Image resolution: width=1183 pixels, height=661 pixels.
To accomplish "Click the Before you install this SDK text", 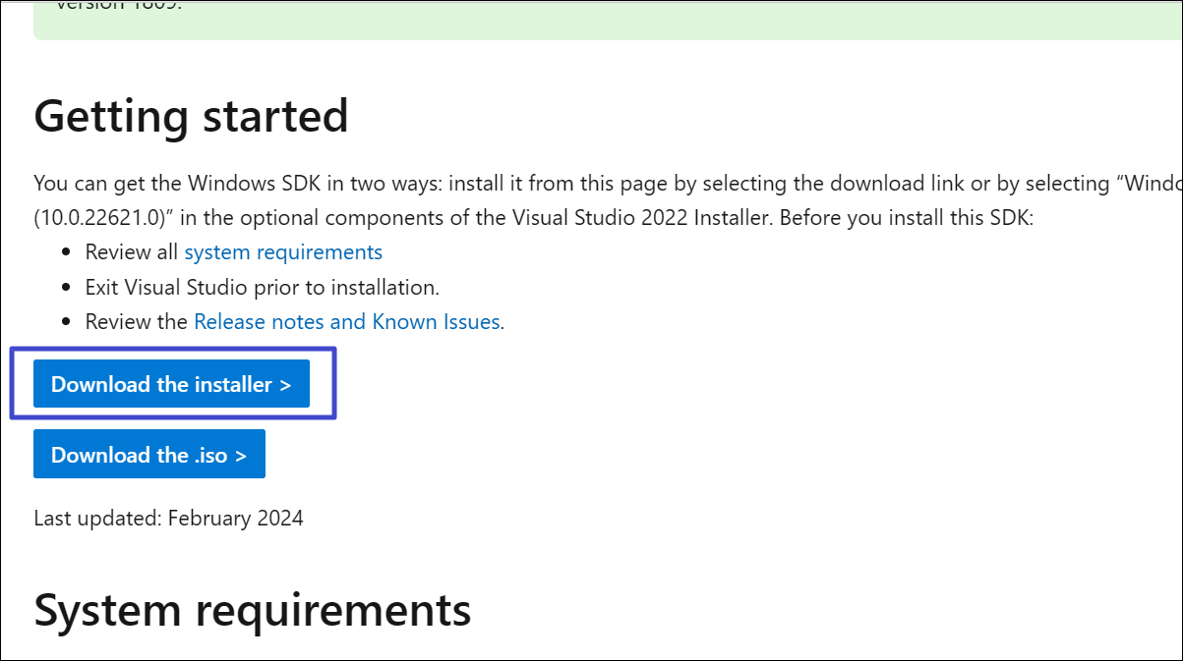I will point(906,217).
